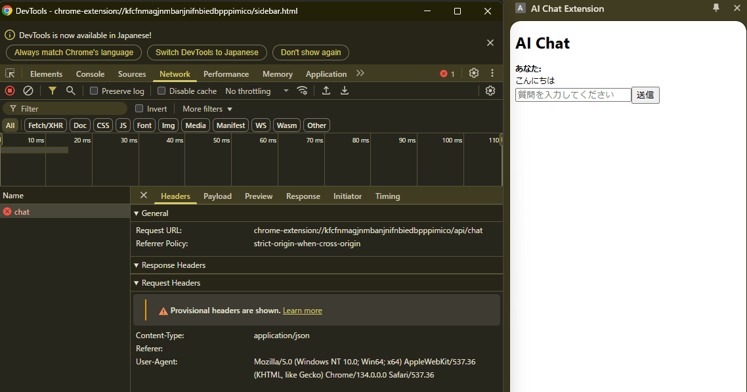This screenshot has height=392, width=747.
Task: Dismiss the language info bar
Action: coord(490,43)
